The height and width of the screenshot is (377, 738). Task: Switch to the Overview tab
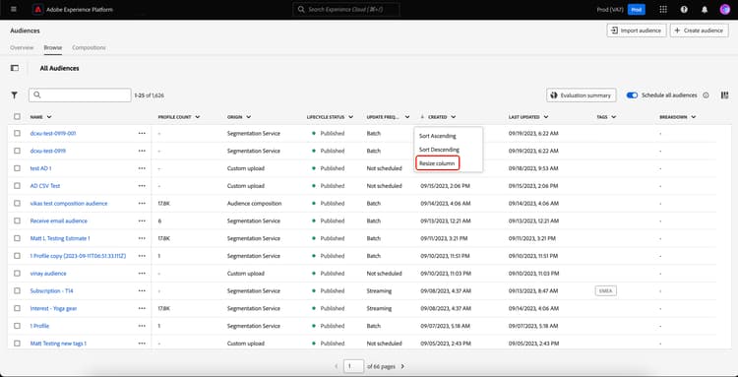22,47
